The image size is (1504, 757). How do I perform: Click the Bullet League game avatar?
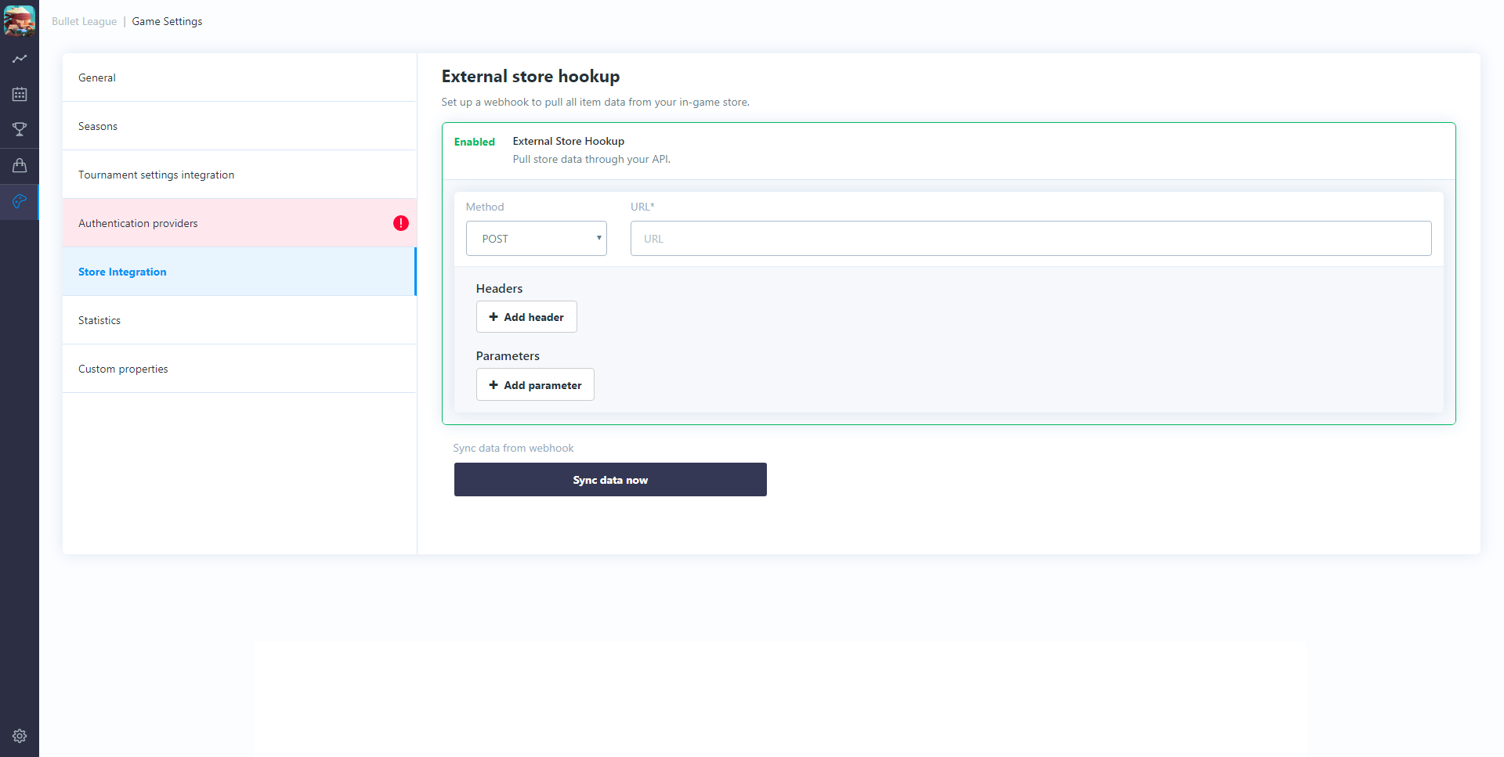[20, 21]
